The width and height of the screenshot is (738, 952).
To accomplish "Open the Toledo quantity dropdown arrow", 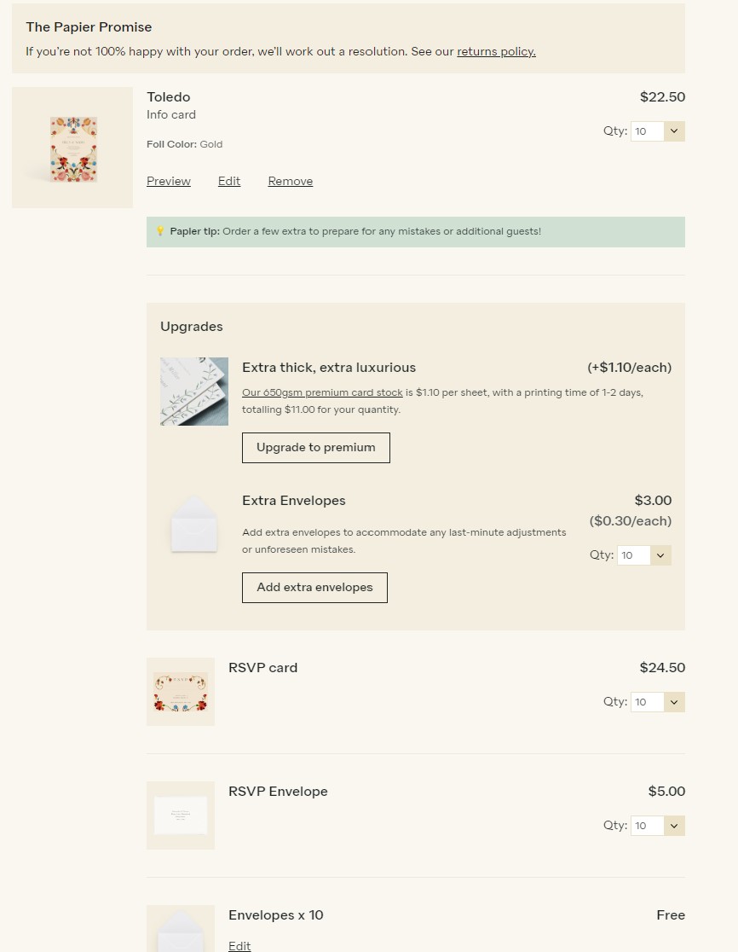I will point(674,131).
